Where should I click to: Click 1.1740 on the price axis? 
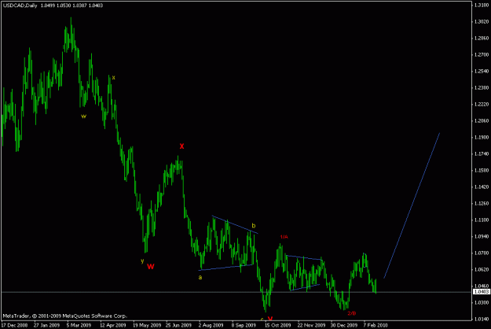[x=482, y=153]
